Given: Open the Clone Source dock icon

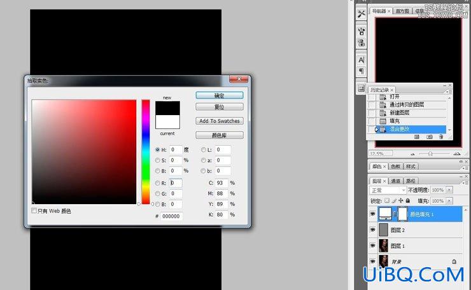Looking at the screenshot, I should [361, 43].
